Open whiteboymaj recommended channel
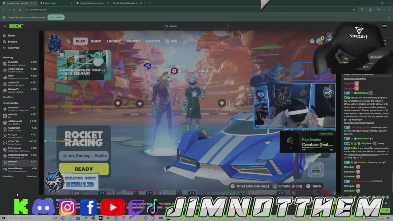This screenshot has width=393, height=221. 19,122
